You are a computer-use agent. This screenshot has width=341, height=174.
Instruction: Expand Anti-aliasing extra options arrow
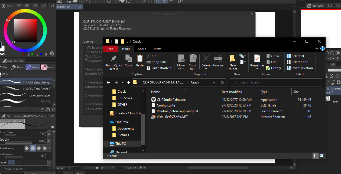(x=49, y=148)
